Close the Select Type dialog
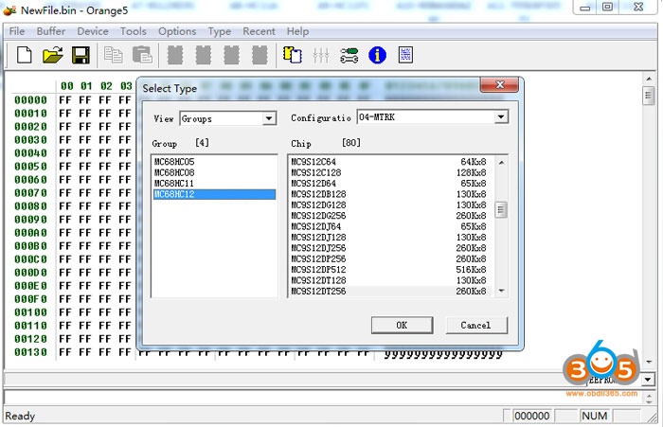 [x=499, y=84]
